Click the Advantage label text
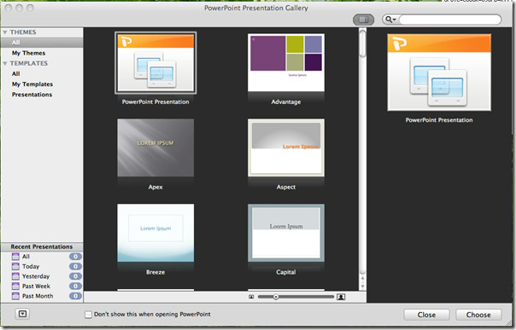 (286, 101)
